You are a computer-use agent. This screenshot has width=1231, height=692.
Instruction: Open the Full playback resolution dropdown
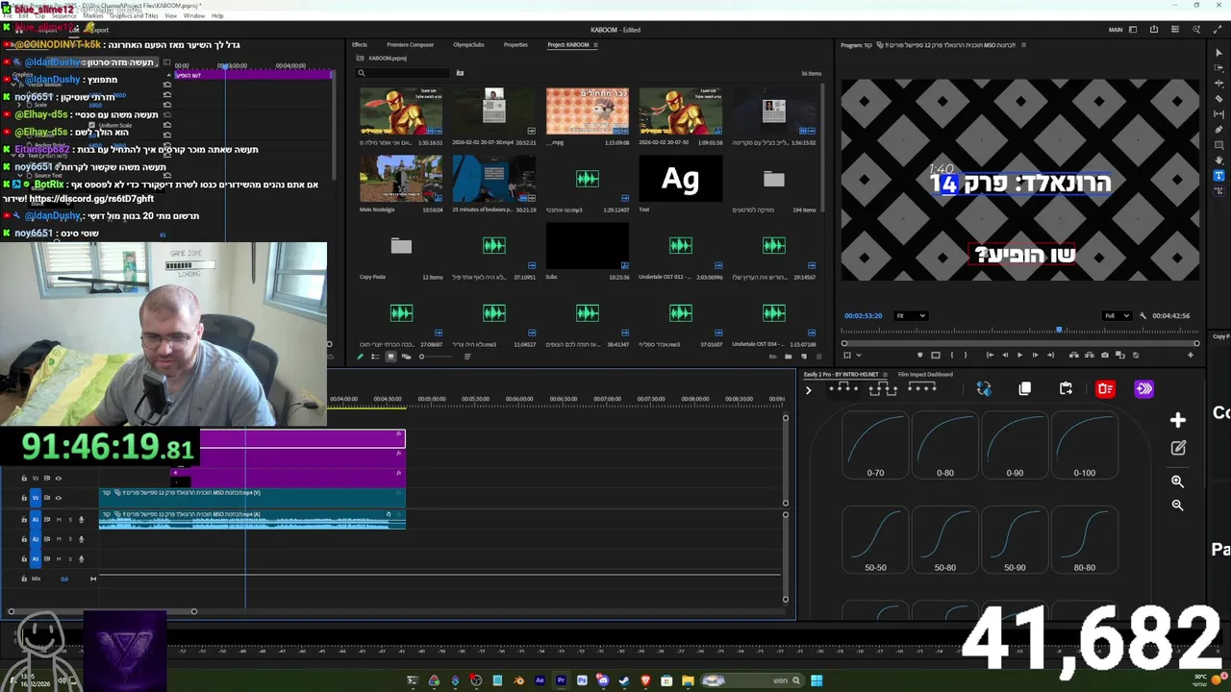[x=1117, y=315]
